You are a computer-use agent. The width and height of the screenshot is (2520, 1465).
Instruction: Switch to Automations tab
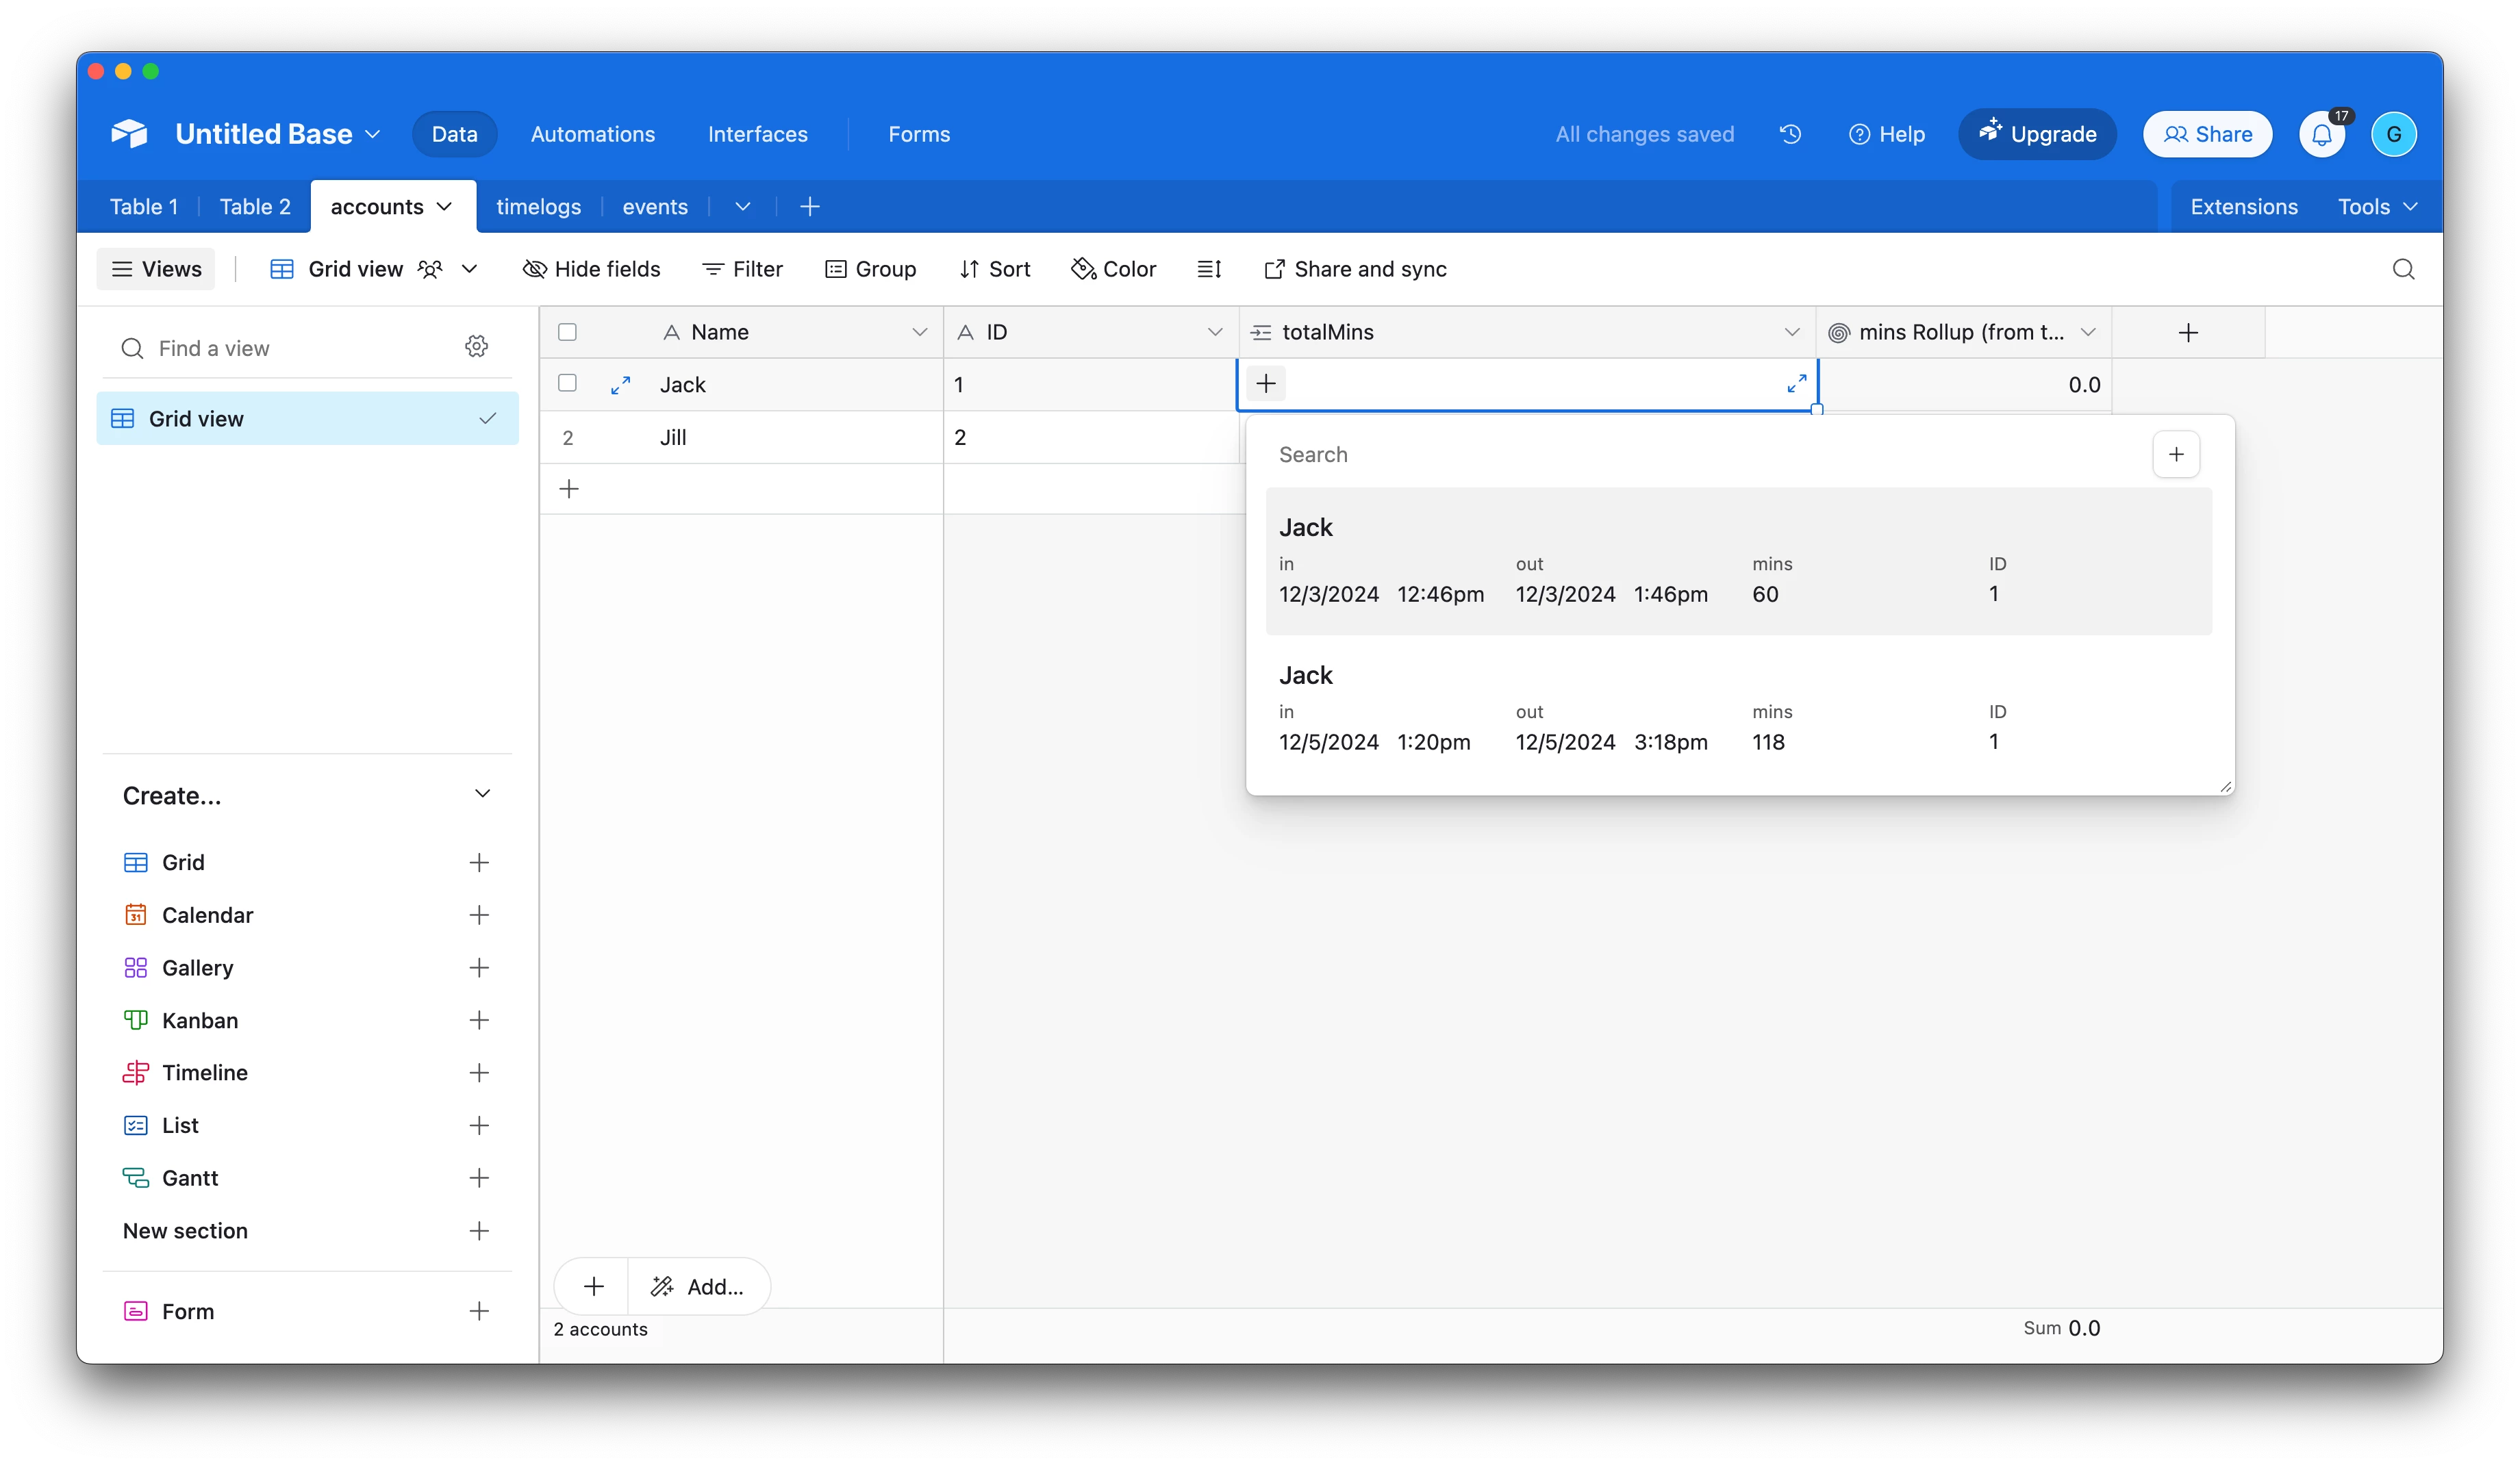coord(592,134)
